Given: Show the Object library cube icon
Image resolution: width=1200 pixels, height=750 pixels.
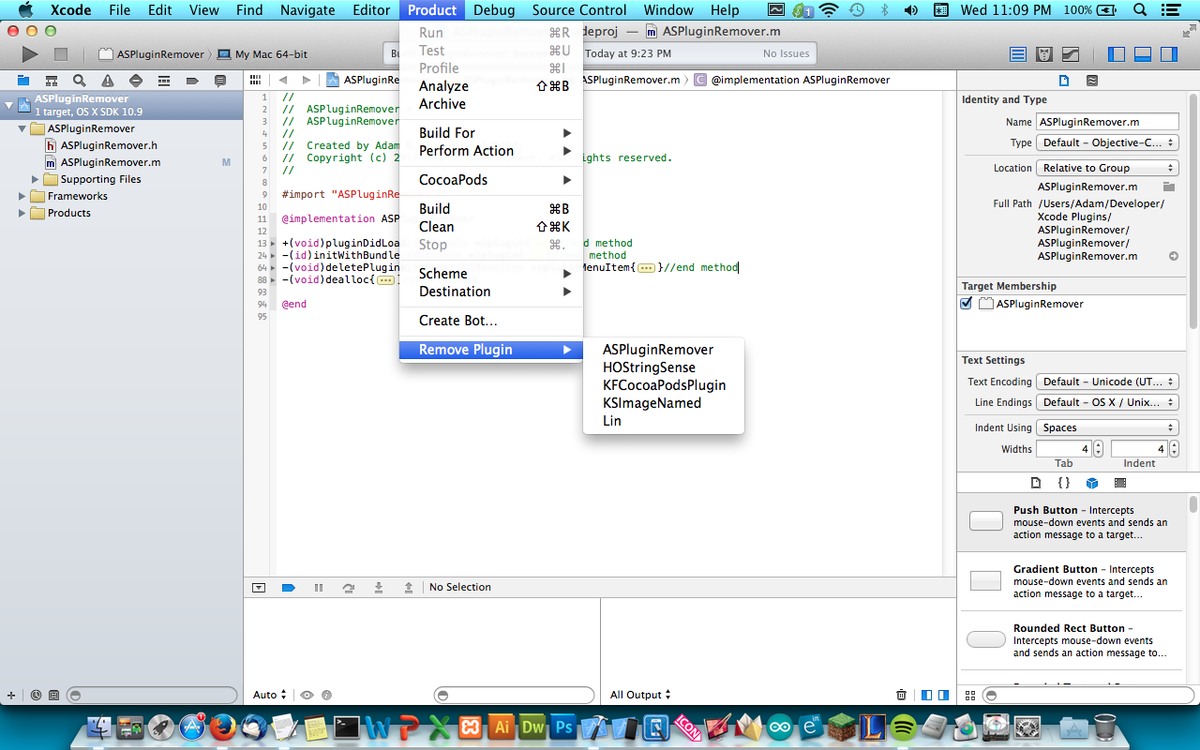Looking at the screenshot, I should (1092, 483).
